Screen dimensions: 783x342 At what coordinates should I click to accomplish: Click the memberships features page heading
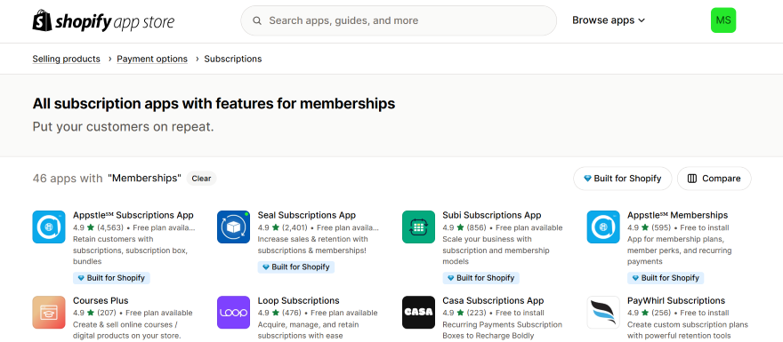click(214, 104)
